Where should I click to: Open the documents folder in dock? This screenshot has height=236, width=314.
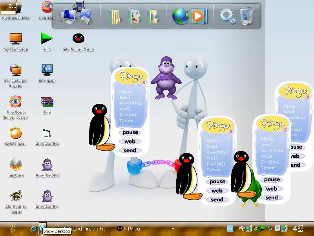click(x=115, y=17)
